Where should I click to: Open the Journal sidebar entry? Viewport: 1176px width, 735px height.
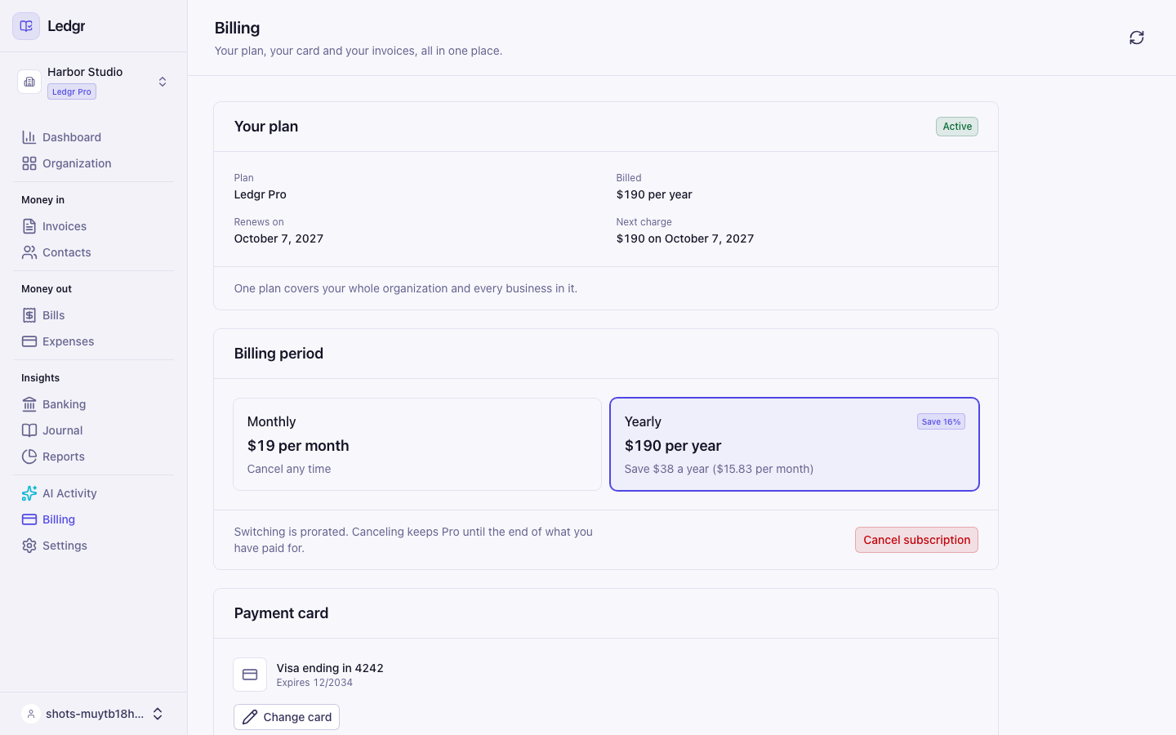click(94, 430)
